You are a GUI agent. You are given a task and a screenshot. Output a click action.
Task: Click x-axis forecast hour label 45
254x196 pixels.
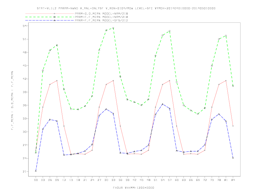click(x=141, y=180)
